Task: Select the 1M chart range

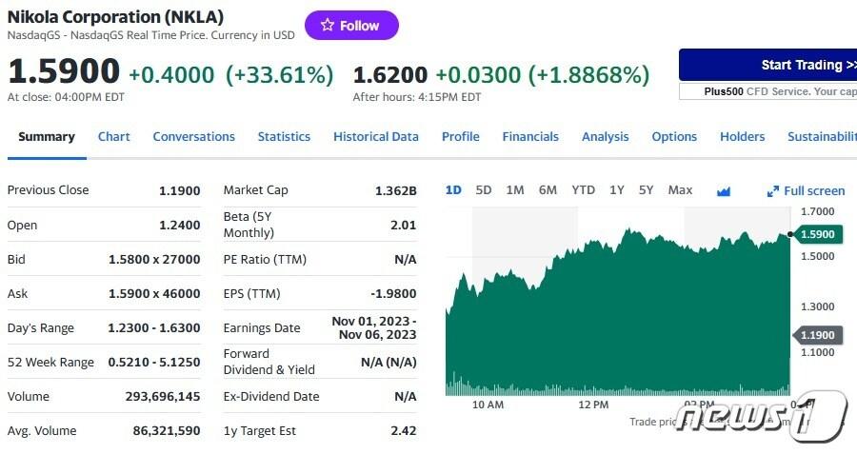Action: coord(515,190)
